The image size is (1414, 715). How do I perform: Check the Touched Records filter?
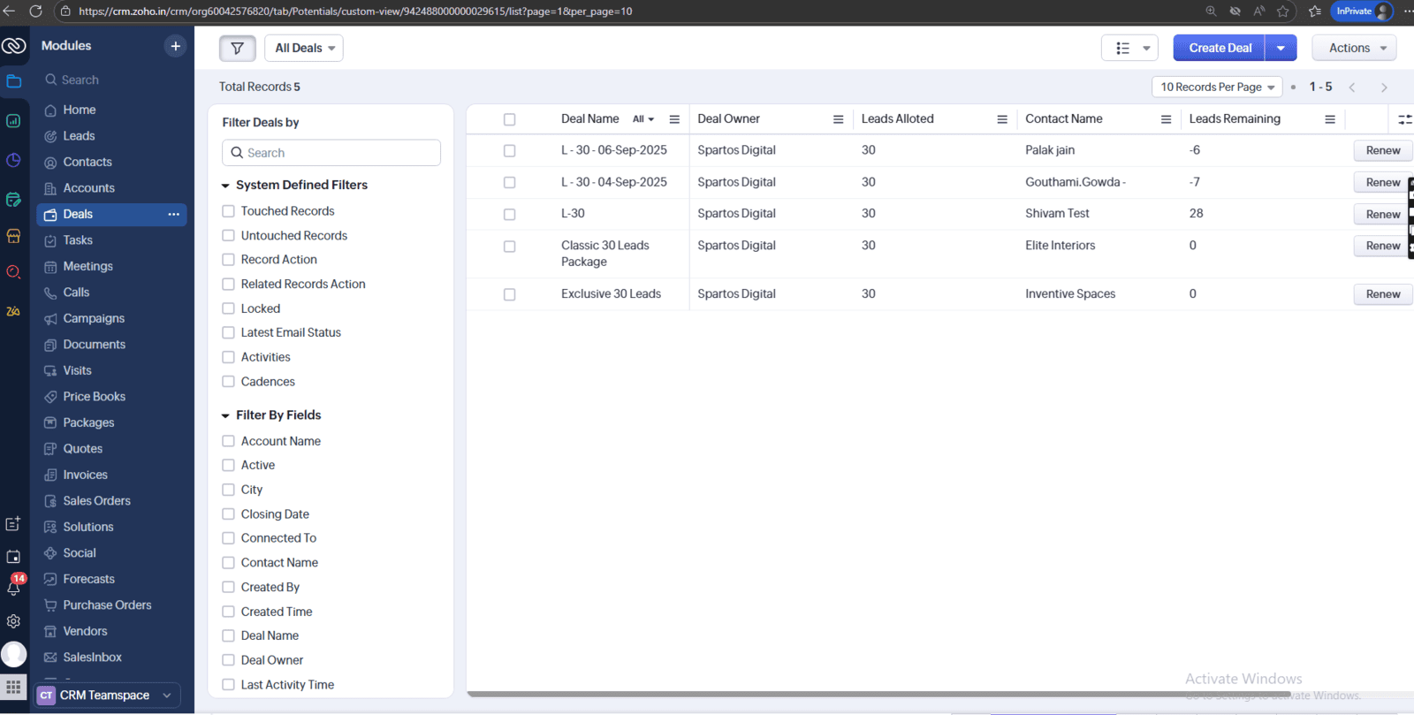(229, 211)
